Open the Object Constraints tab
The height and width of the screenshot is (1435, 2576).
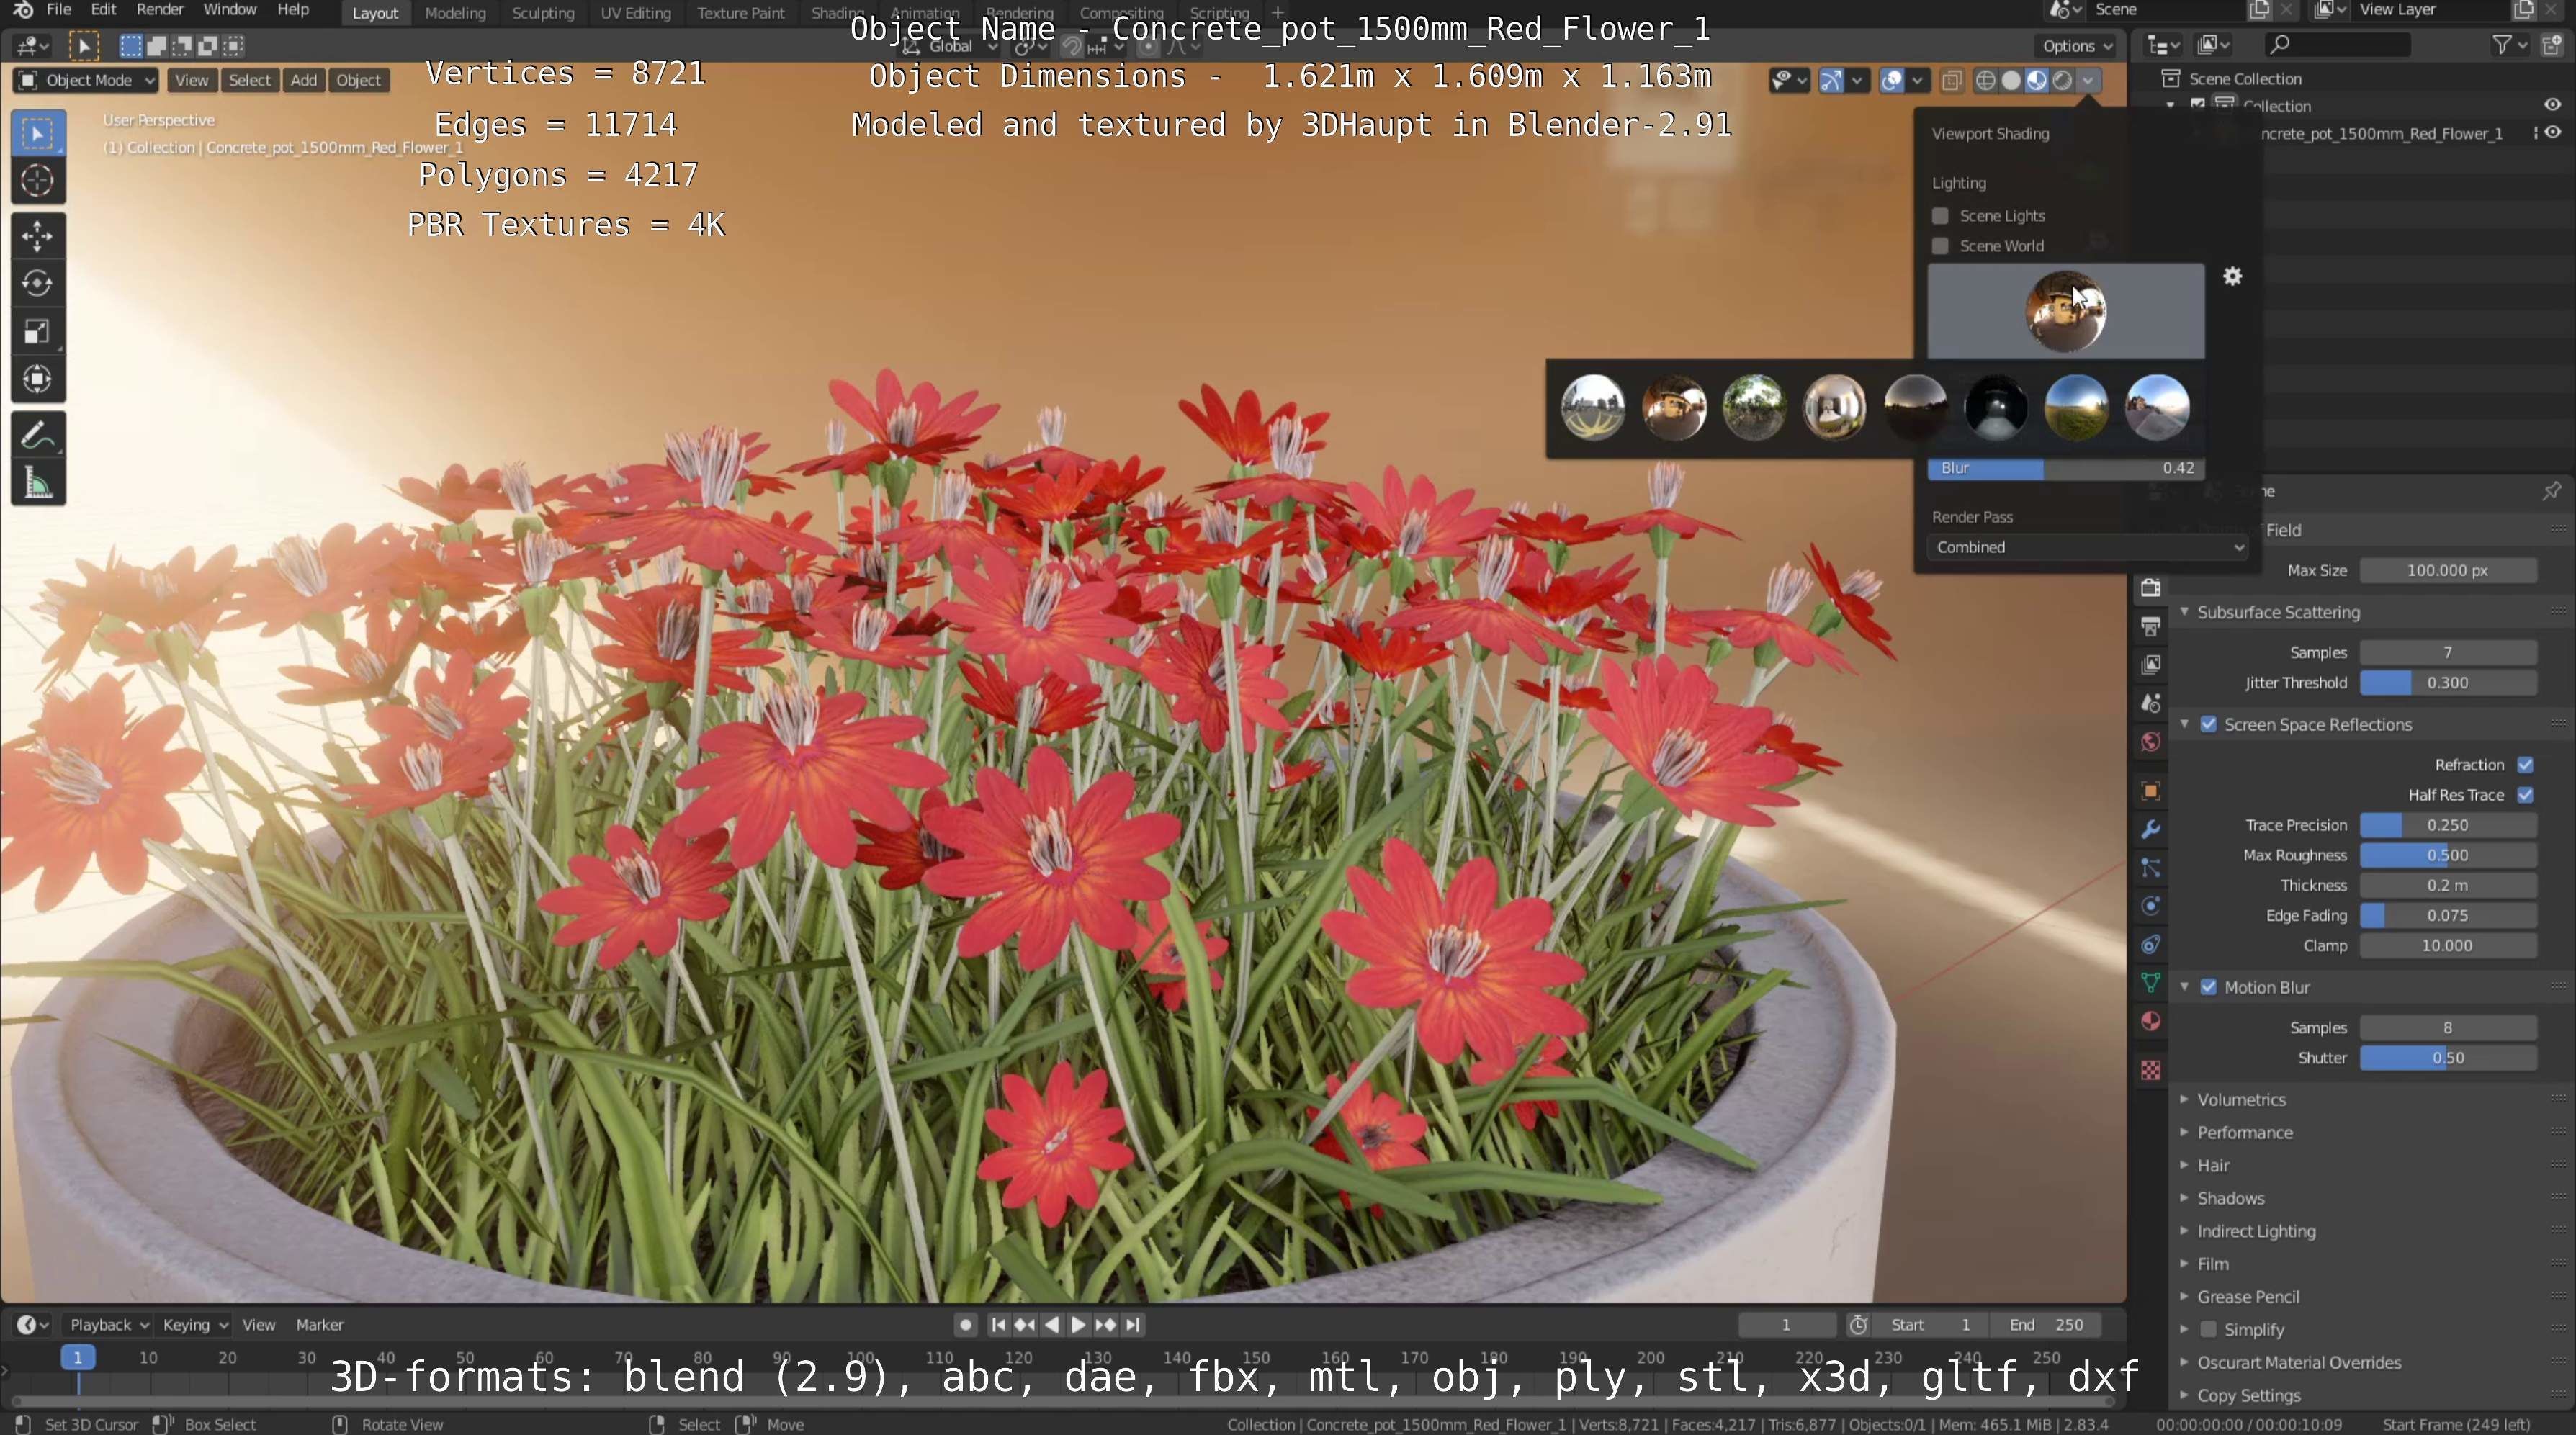coord(2151,944)
